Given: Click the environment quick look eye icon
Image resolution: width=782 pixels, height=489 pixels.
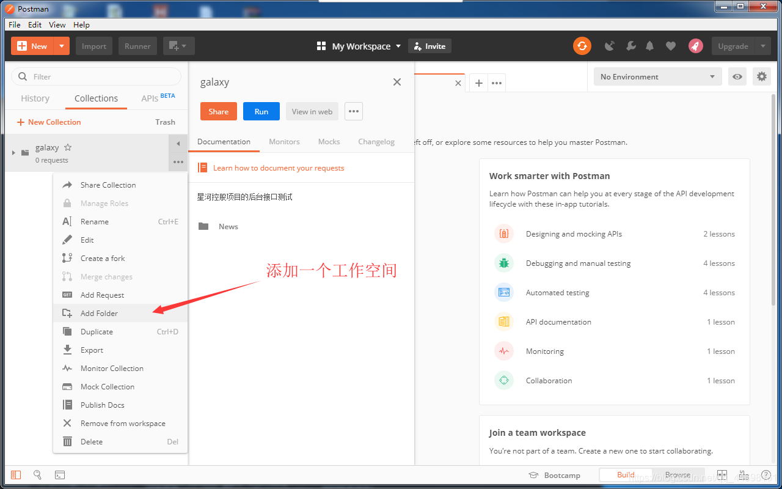Looking at the screenshot, I should pos(737,76).
